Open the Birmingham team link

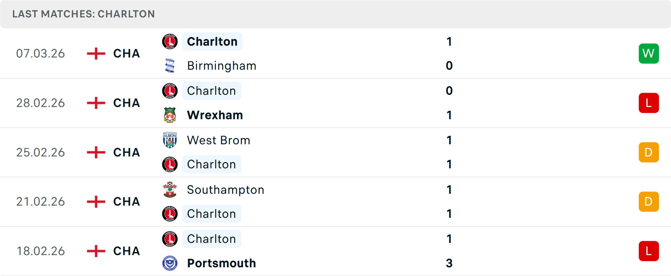[x=222, y=66]
